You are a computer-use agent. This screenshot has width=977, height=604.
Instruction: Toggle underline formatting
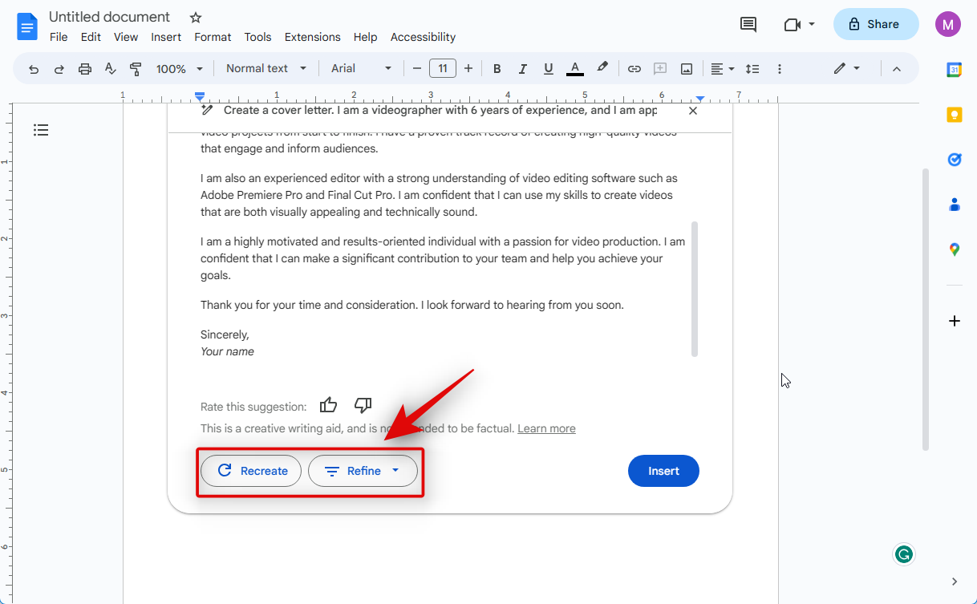click(549, 69)
